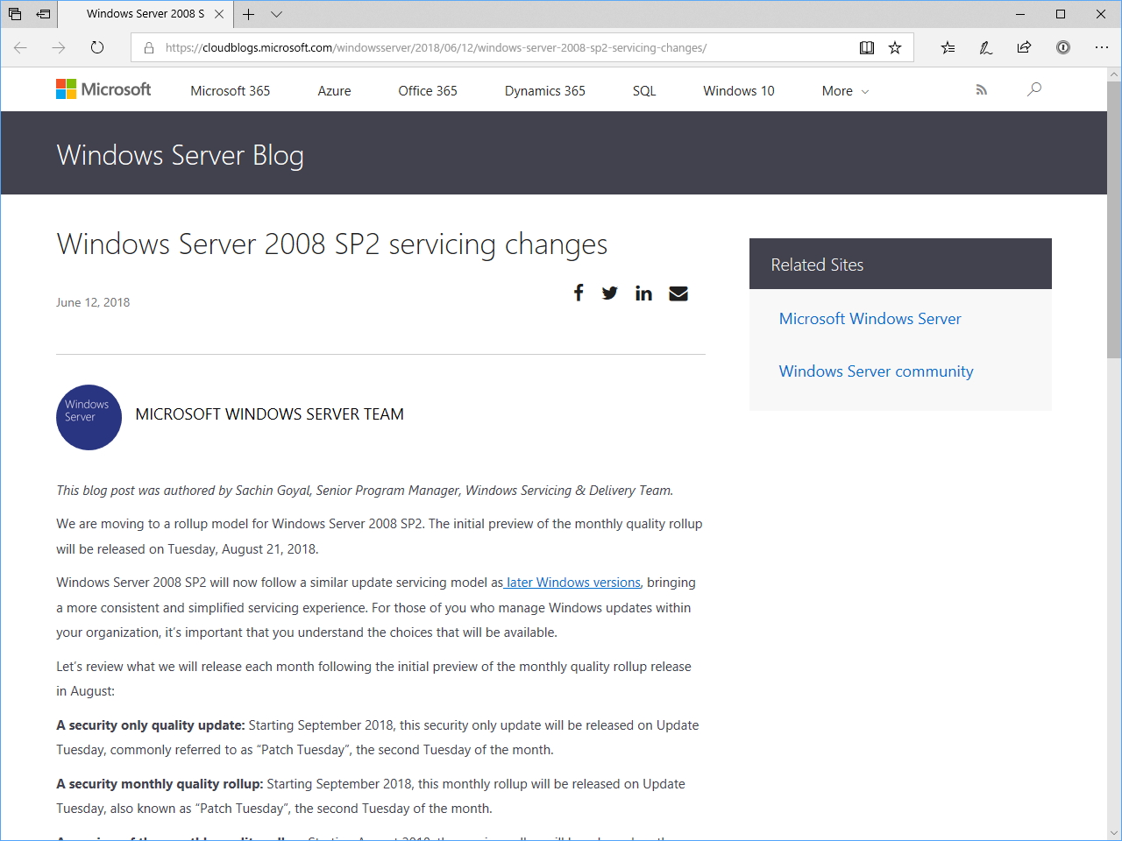Share the article via the LinkedIn icon

(643, 293)
